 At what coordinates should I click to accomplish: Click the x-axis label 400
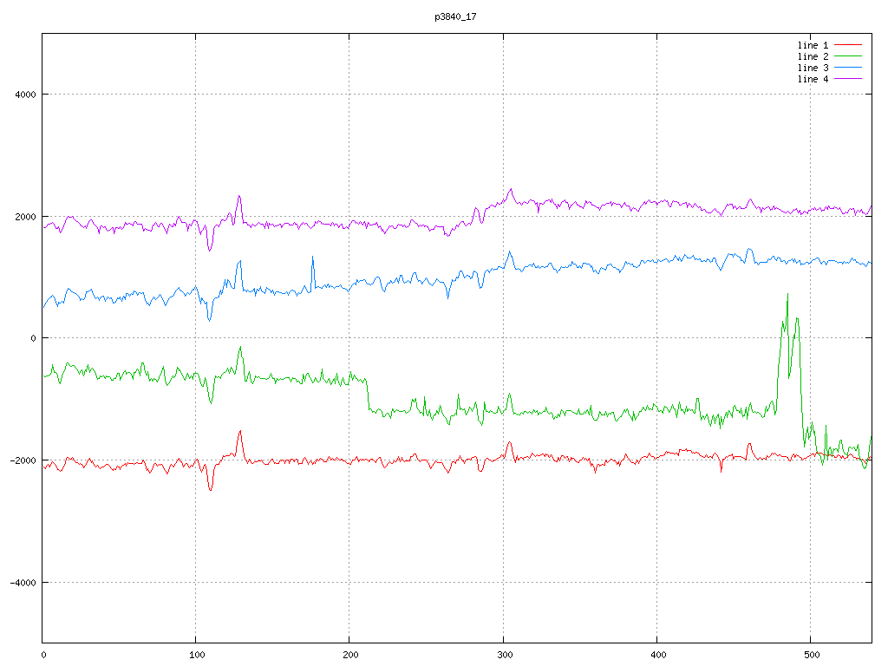click(x=659, y=656)
